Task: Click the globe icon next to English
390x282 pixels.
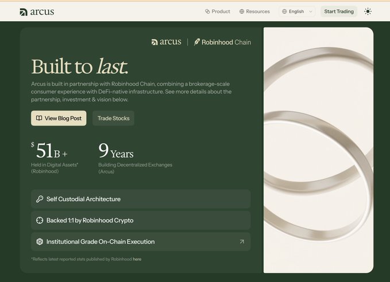Action: tap(284, 11)
